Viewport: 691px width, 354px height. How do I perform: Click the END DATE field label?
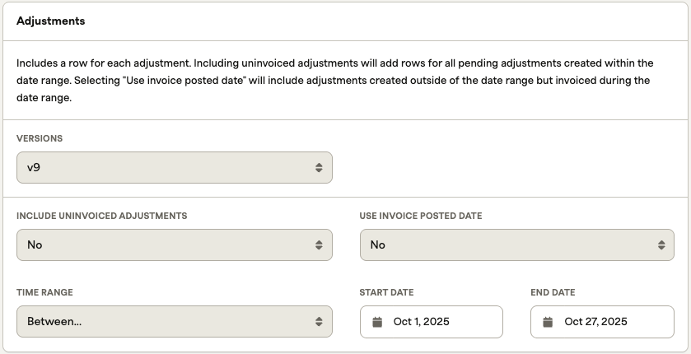point(553,292)
